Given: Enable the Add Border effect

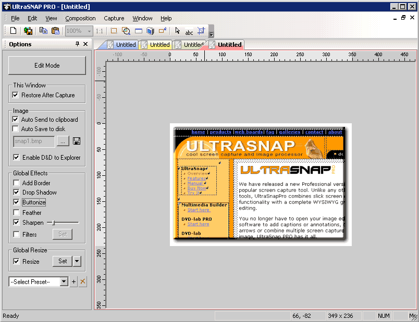Looking at the screenshot, I should pyautogui.click(x=16, y=183).
